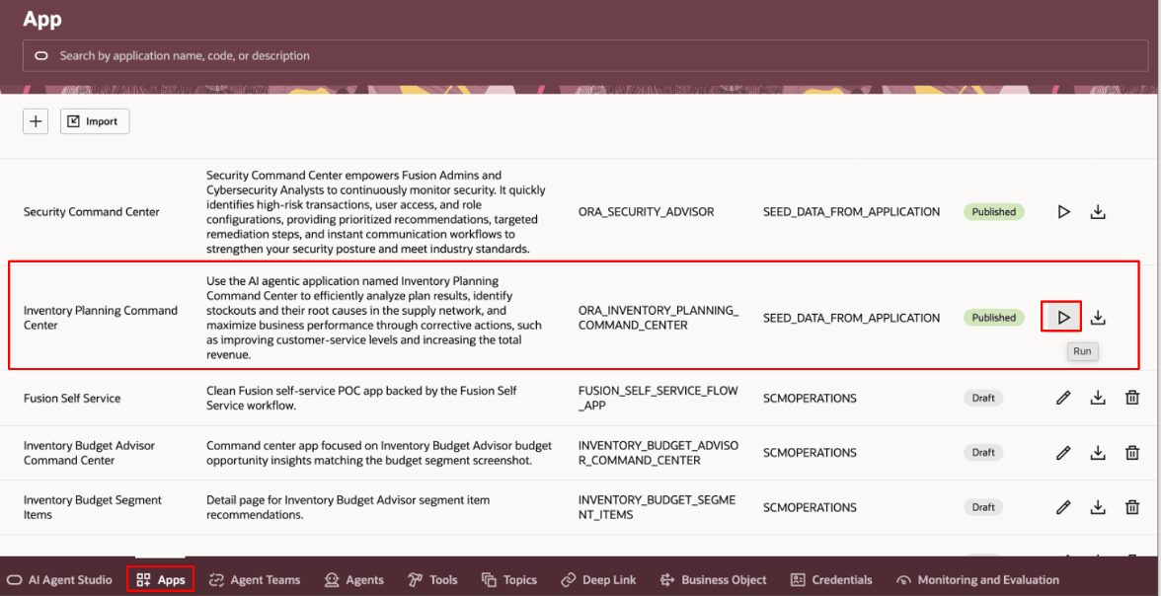Click the Security Command Center description
1161x596 pixels.
[x=377, y=212]
